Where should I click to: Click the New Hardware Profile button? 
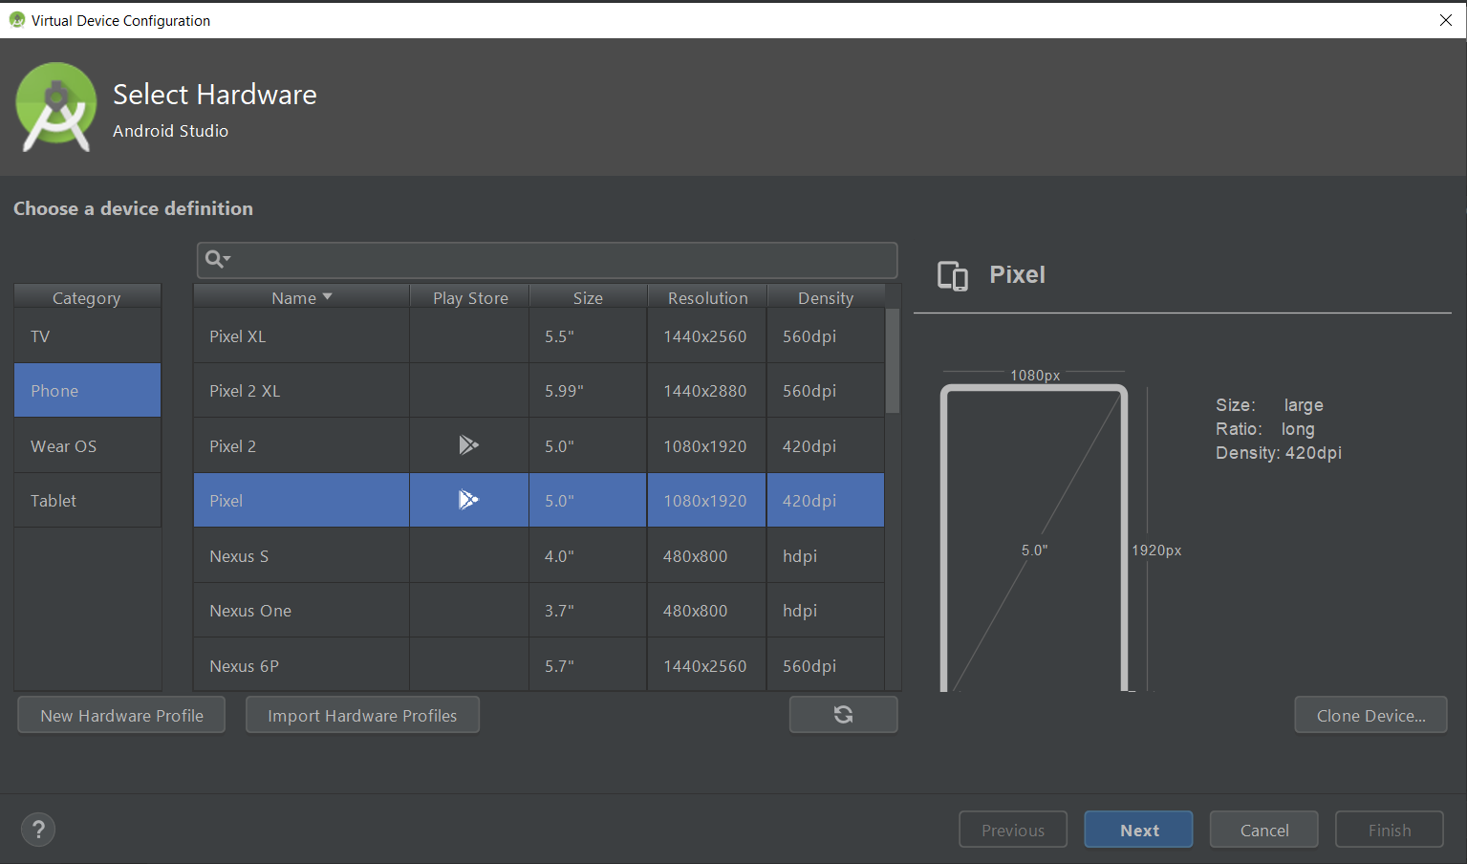121,715
